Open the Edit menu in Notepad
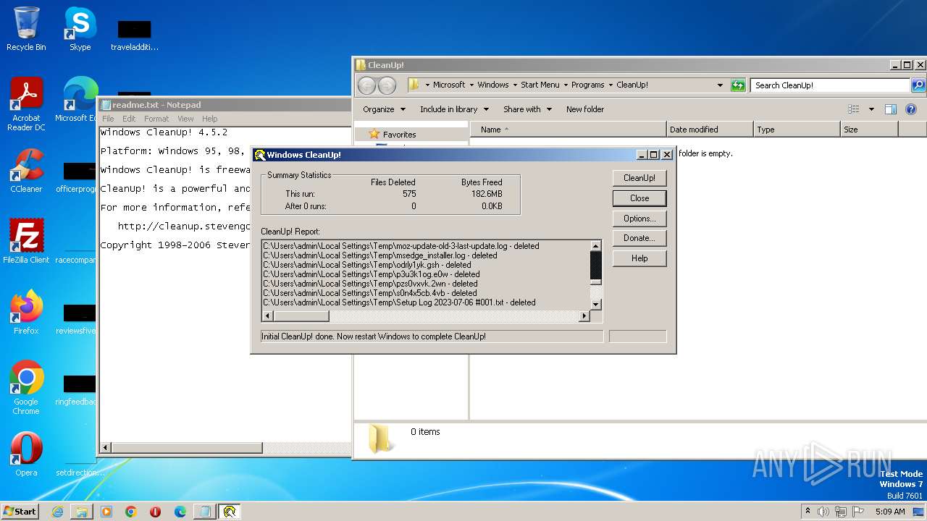 coord(129,119)
